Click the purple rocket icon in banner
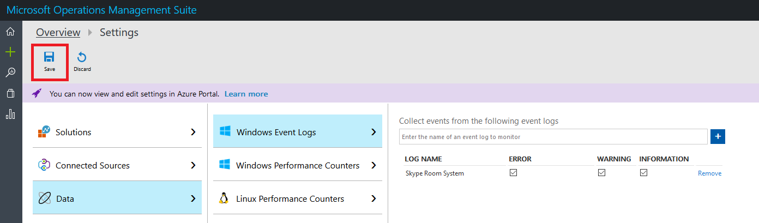This screenshot has width=759, height=223. pyautogui.click(x=37, y=93)
